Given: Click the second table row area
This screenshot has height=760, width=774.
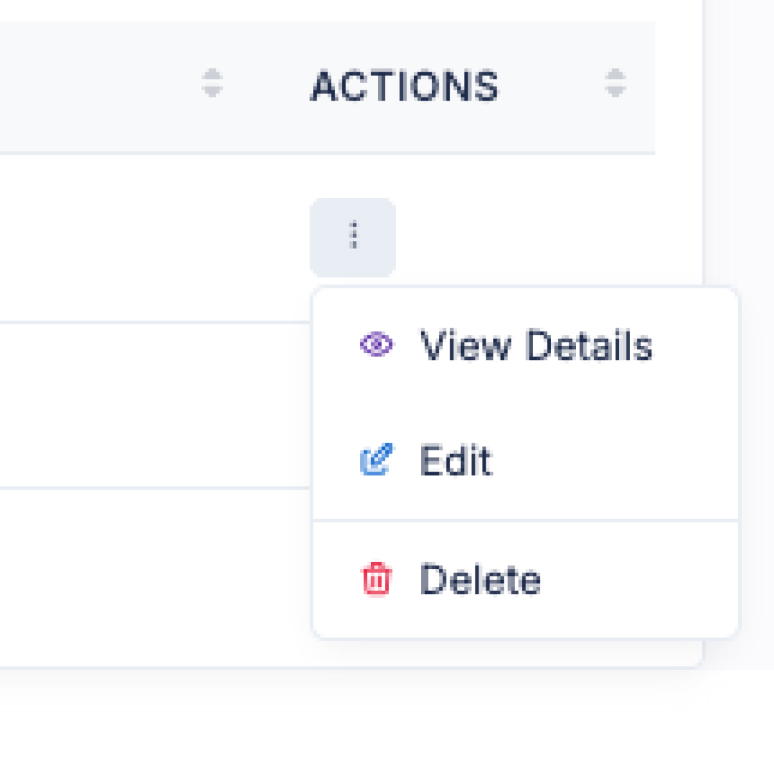Looking at the screenshot, I should point(155,405).
